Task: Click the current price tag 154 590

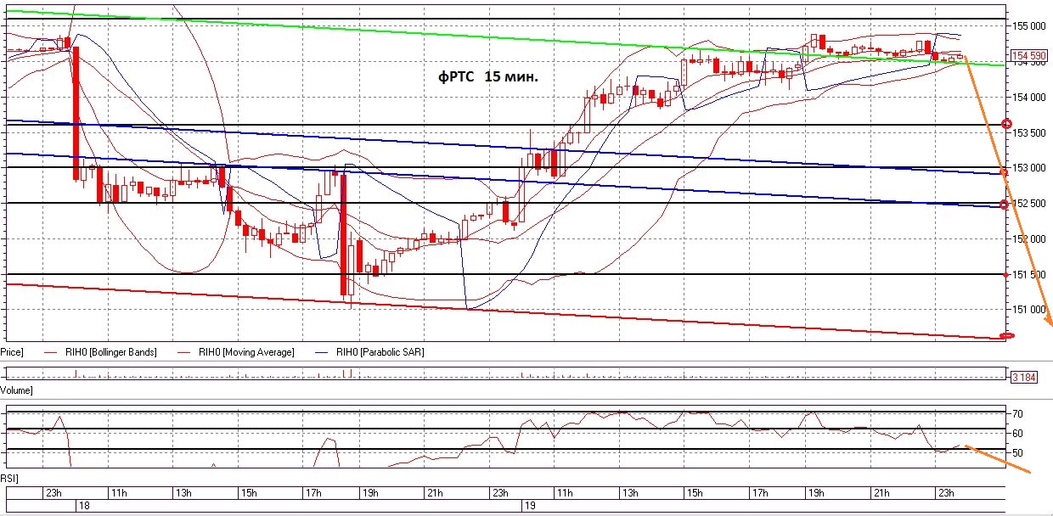Action: 1028,55
